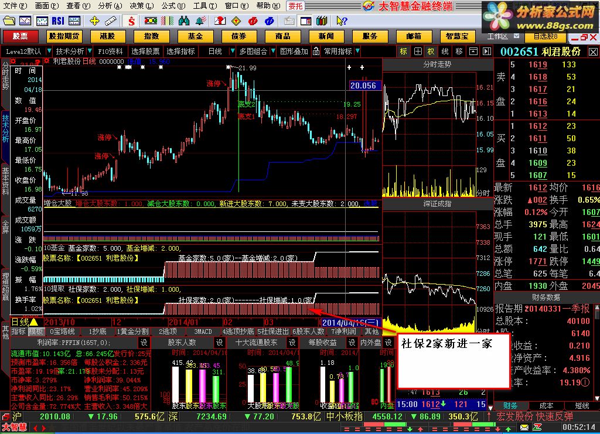Open file using the folder toolbar icon

[9, 20]
